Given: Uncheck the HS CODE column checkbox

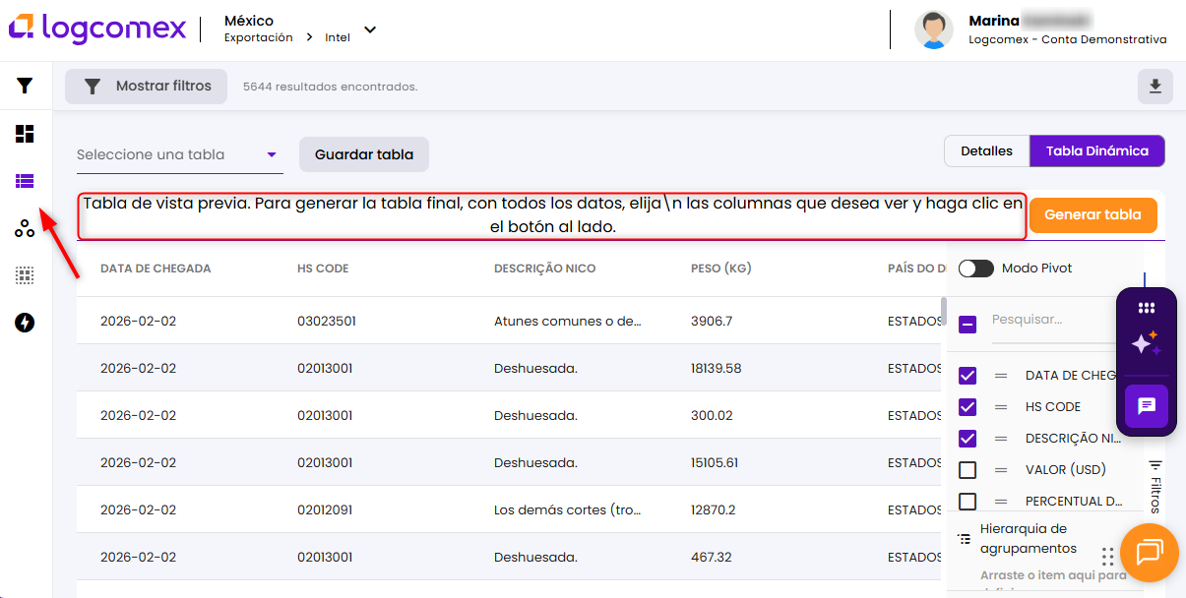Looking at the screenshot, I should (968, 407).
